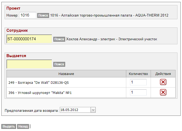Delete the Болгарка "De Walt" row
Viewport: 182px width, 131px height.
tap(163, 82)
